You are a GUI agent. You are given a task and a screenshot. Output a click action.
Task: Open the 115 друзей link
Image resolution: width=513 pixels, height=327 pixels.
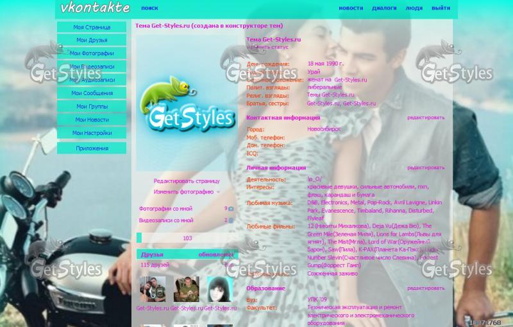click(155, 265)
